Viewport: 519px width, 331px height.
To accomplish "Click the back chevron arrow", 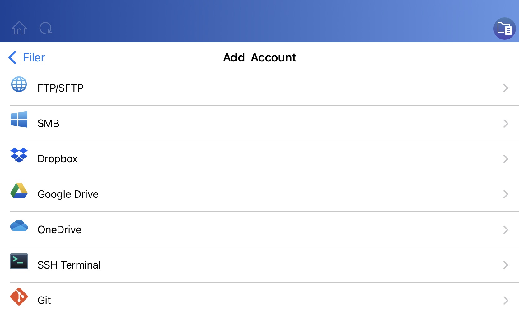I will (12, 57).
